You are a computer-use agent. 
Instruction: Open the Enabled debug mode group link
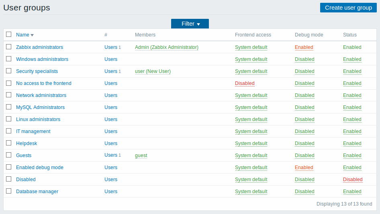pyautogui.click(x=39, y=168)
